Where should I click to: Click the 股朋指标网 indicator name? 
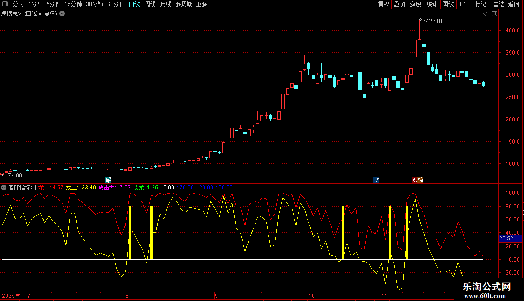click(22, 188)
